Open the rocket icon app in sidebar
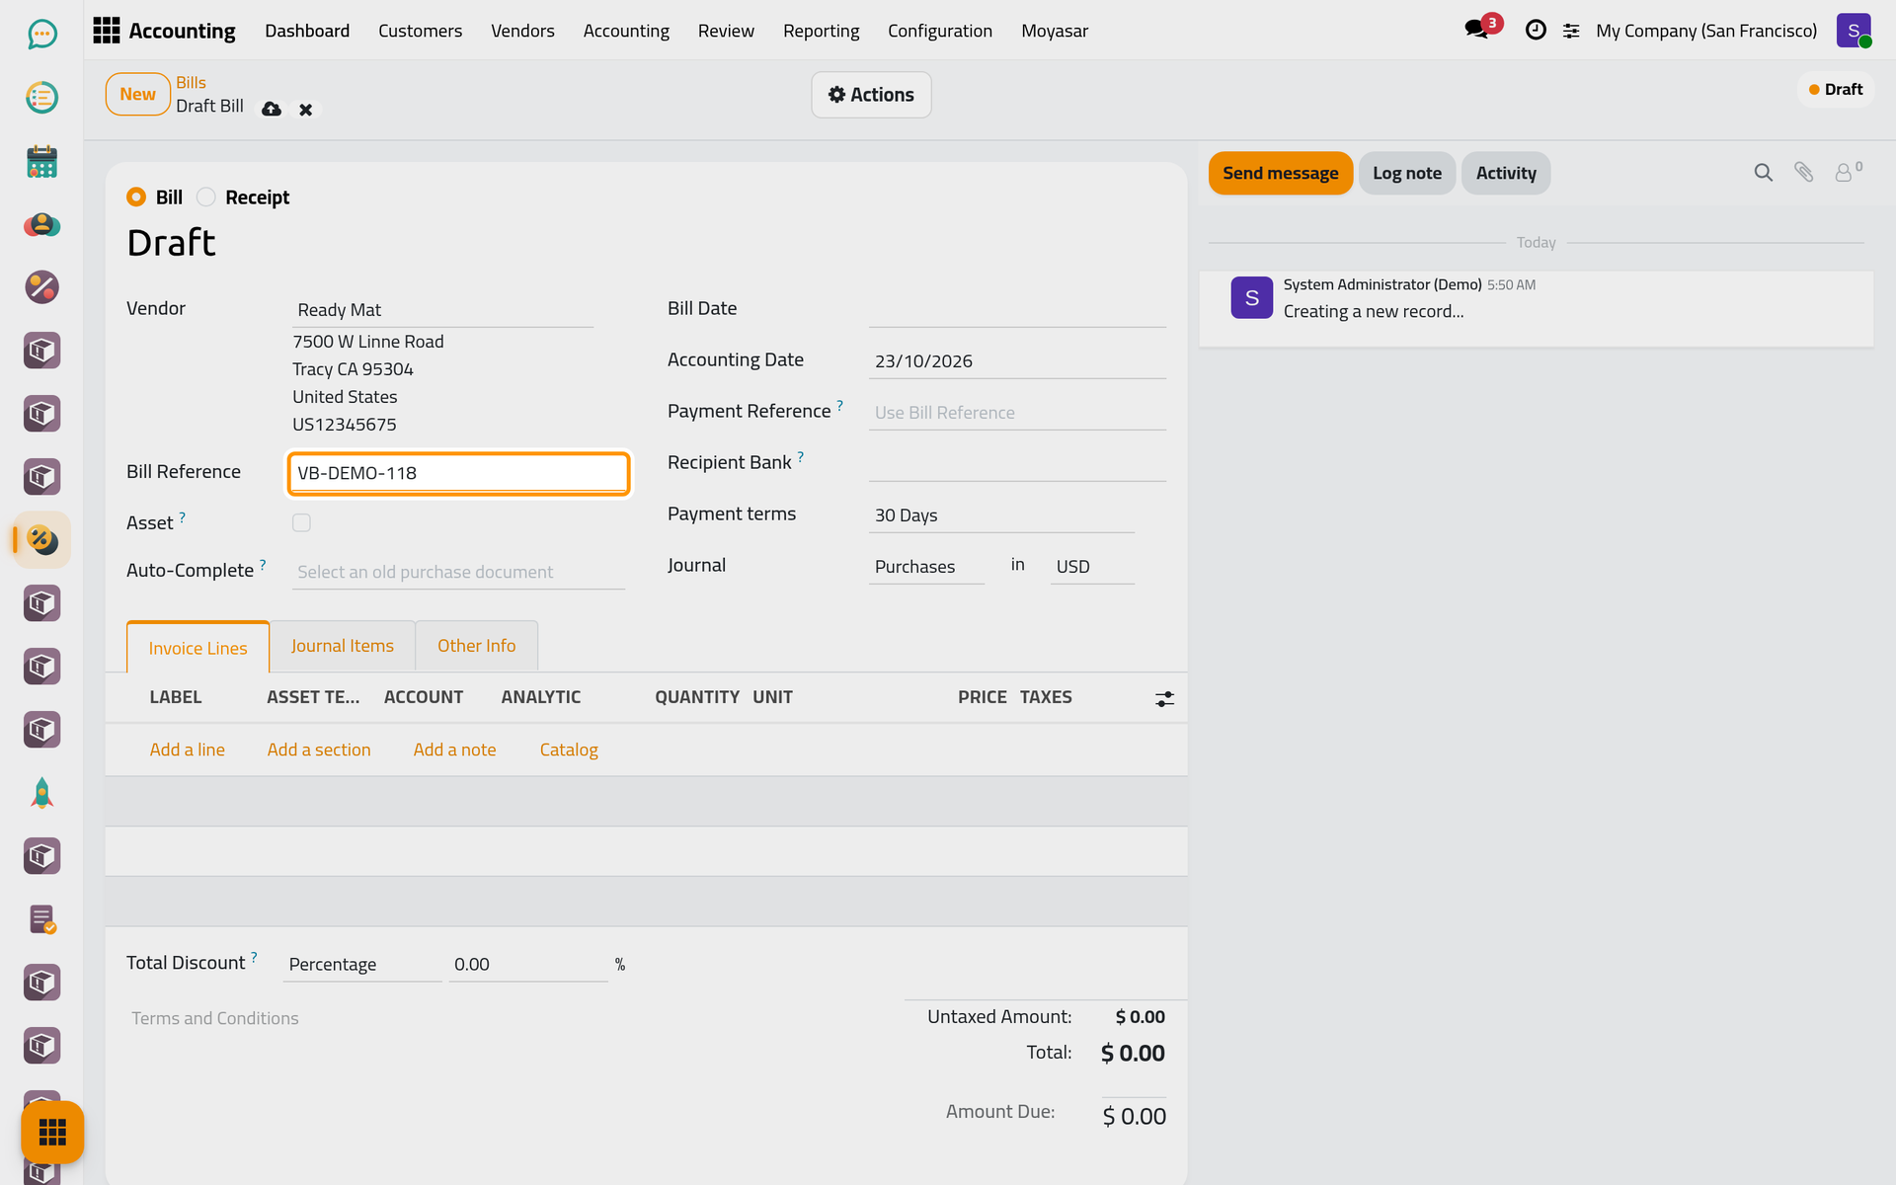Screen dimensions: 1896x1185 [41, 793]
